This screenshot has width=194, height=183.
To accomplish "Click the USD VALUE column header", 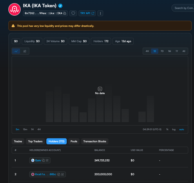I will 137,150.
